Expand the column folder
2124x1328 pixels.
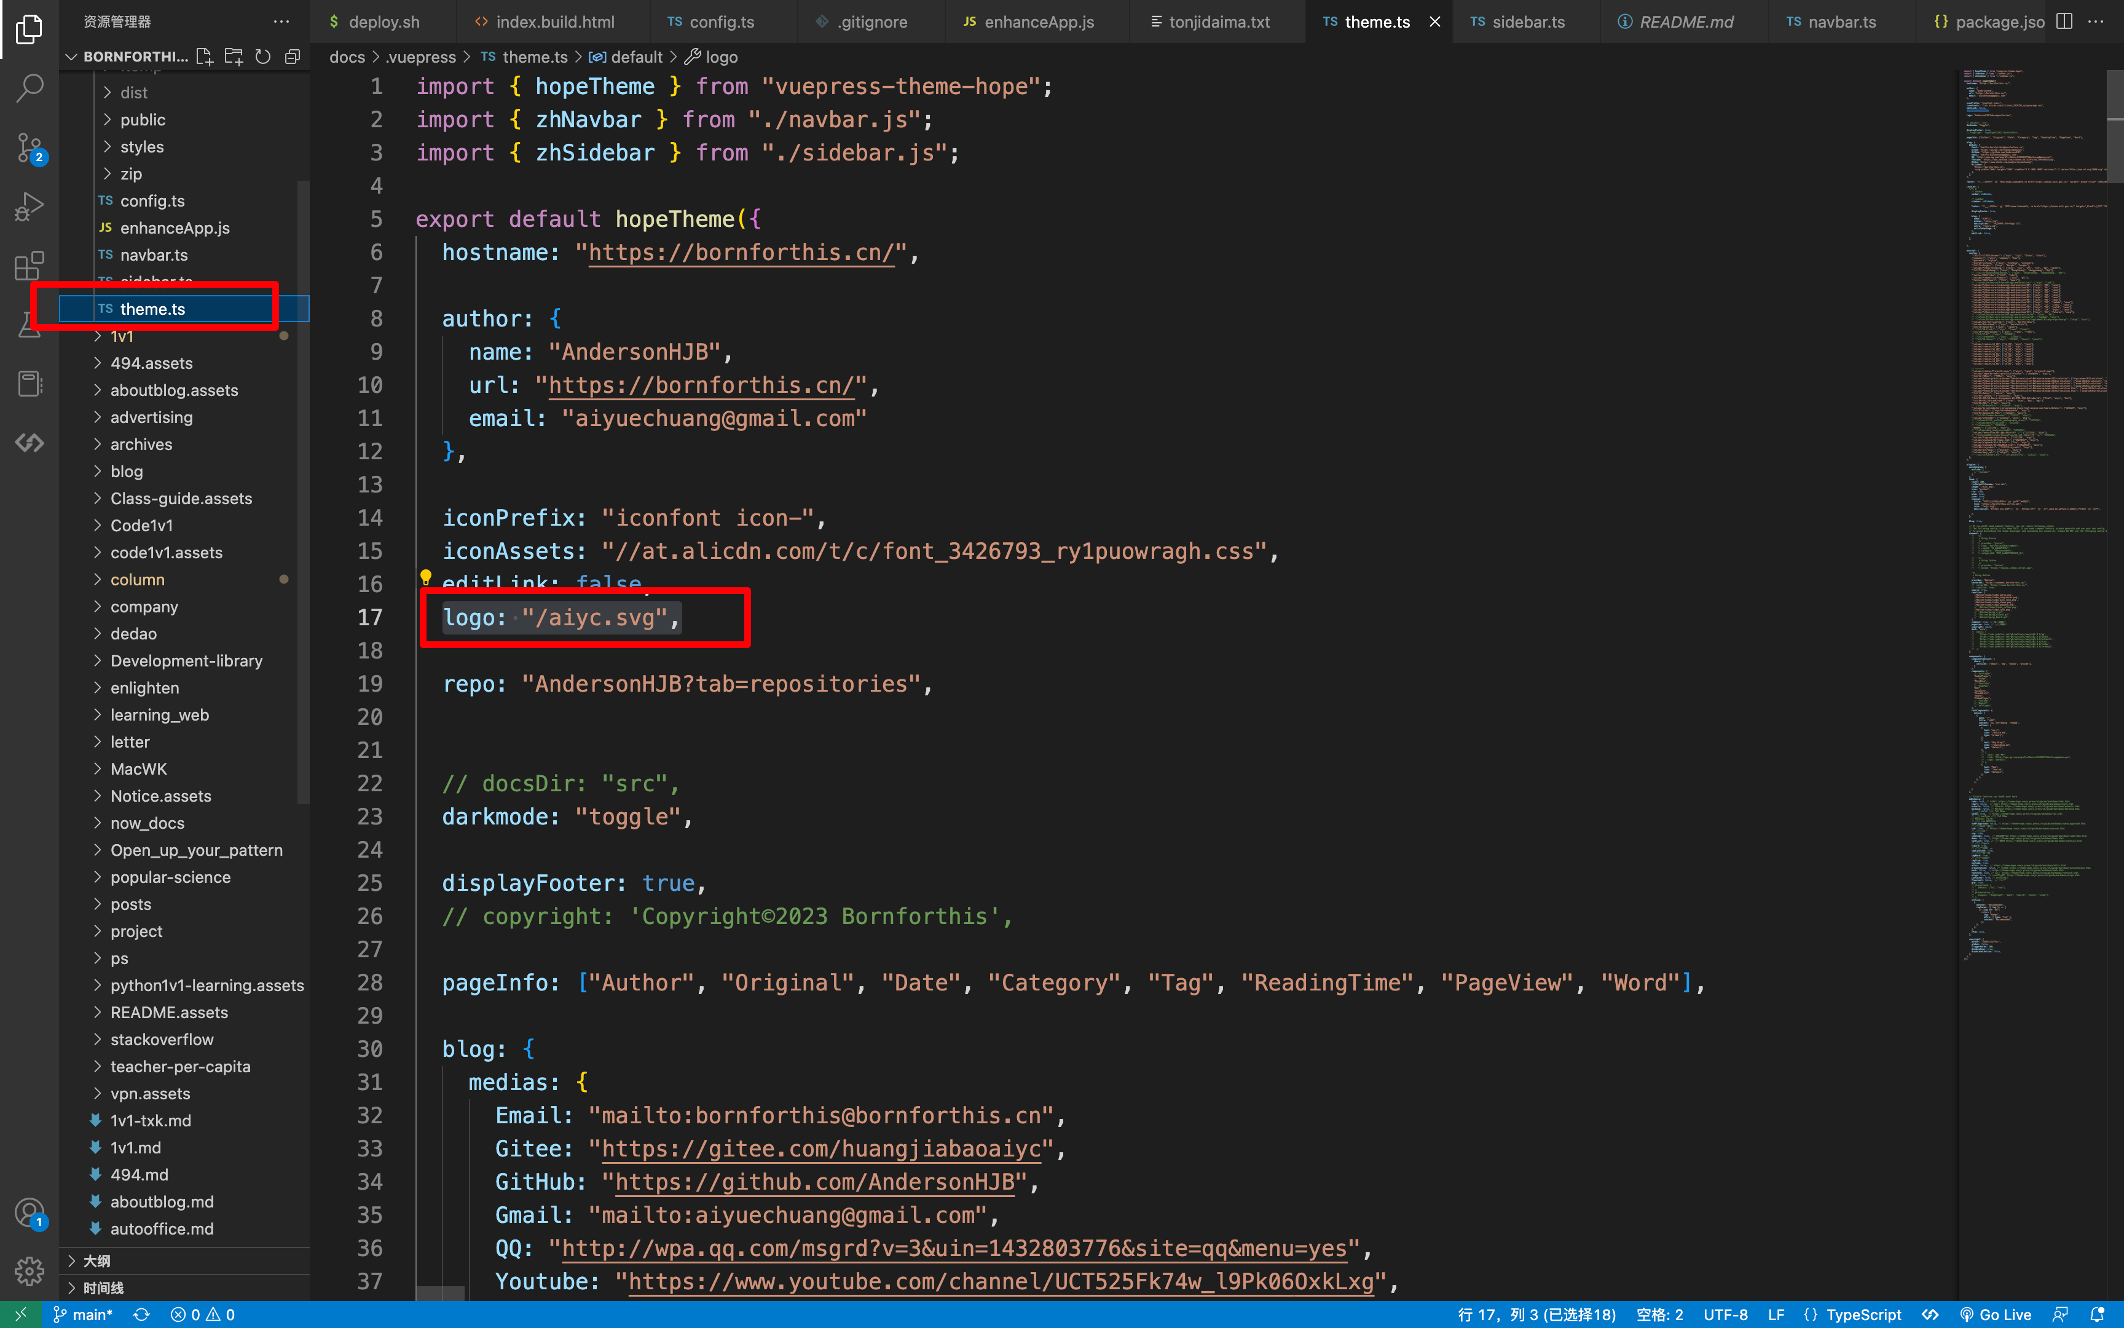click(184, 580)
